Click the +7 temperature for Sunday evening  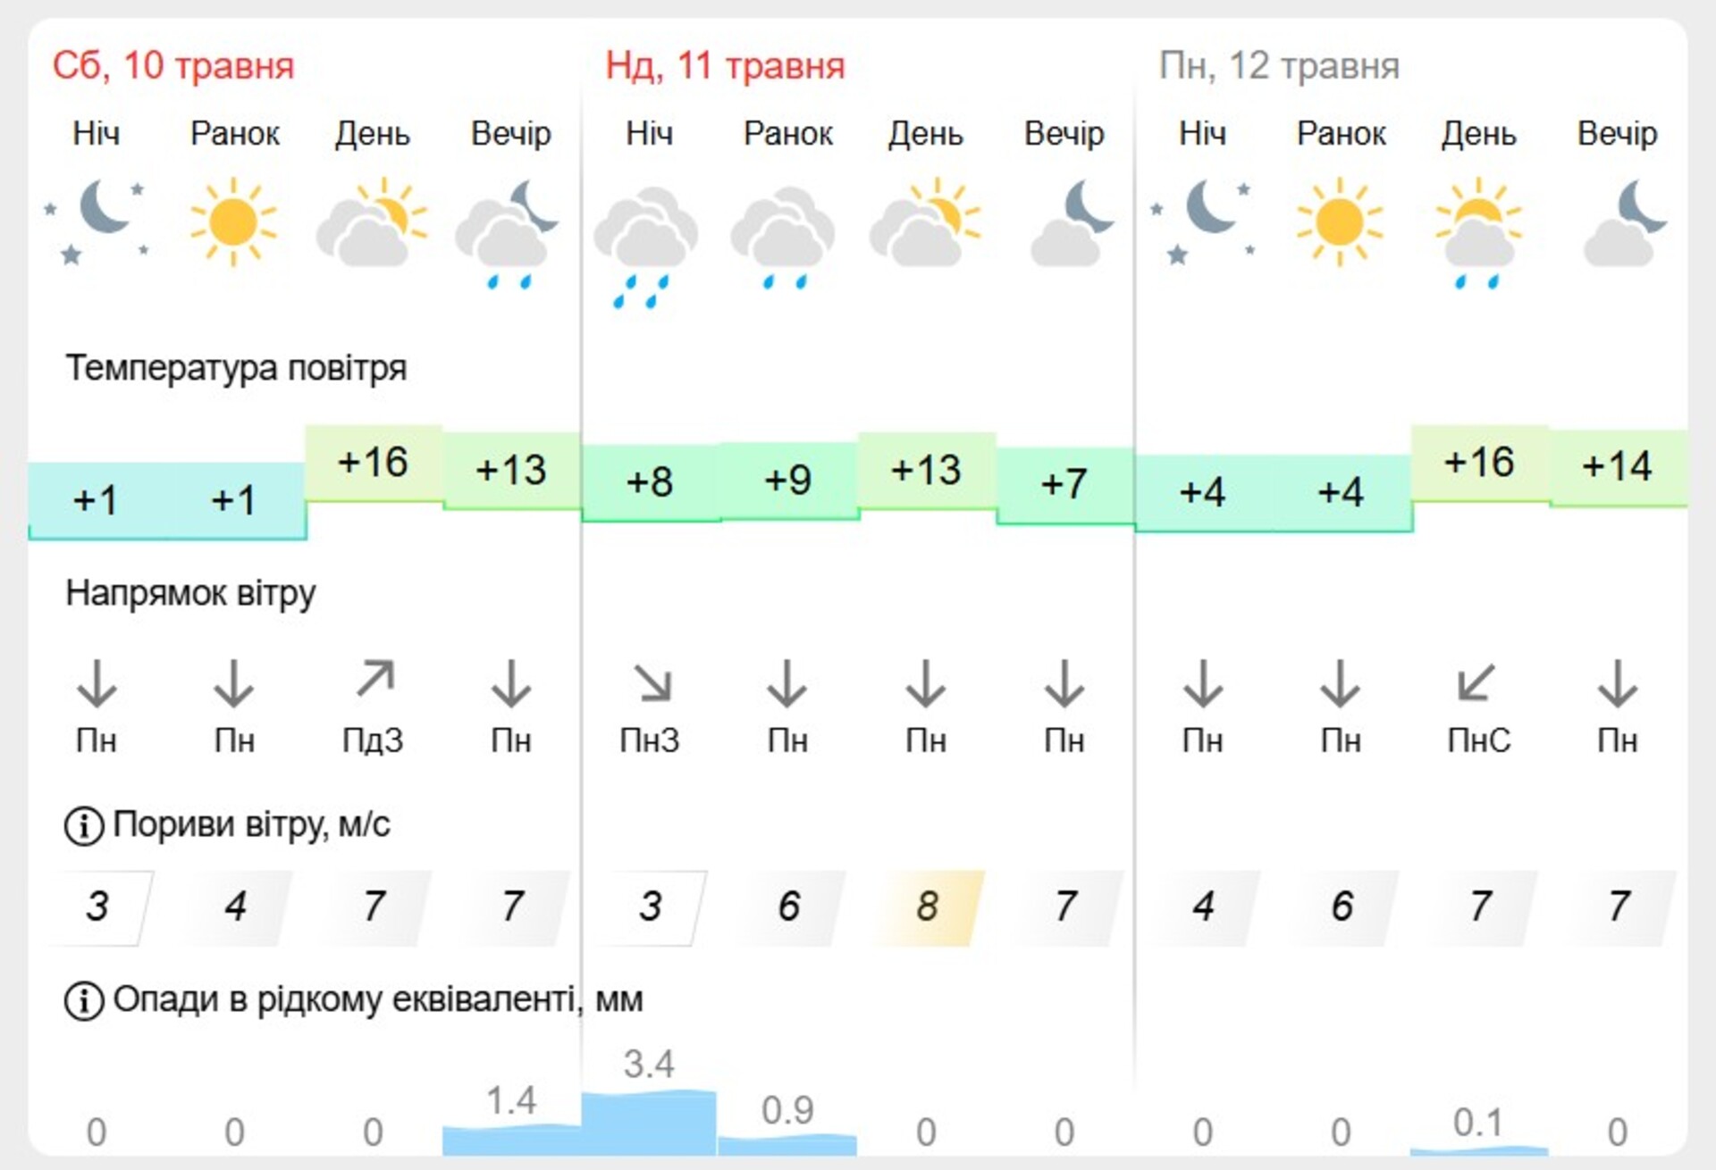pos(1064,485)
